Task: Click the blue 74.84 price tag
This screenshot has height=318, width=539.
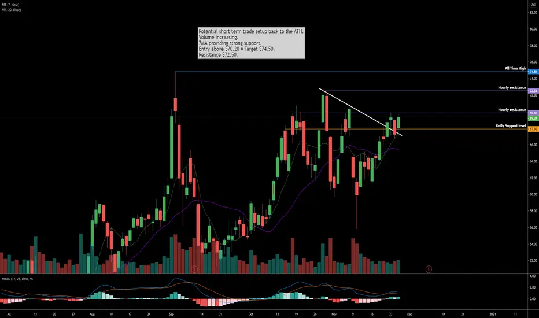Action: coord(533,72)
